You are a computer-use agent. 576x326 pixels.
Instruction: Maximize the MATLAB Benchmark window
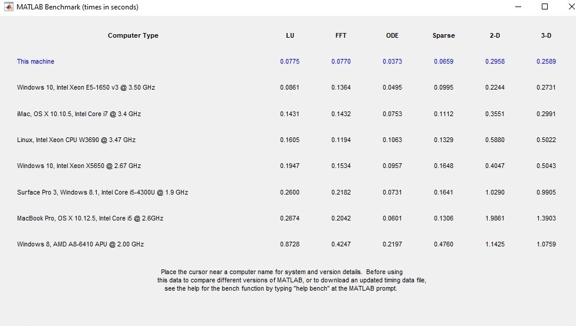pos(545,7)
